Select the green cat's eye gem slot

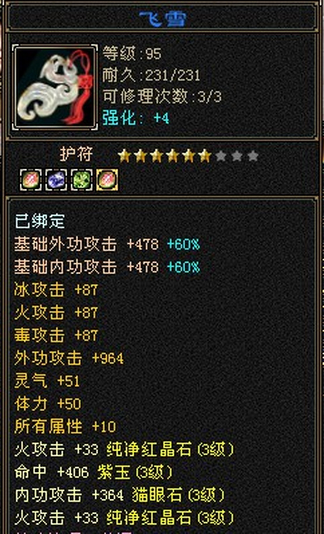[82, 180]
